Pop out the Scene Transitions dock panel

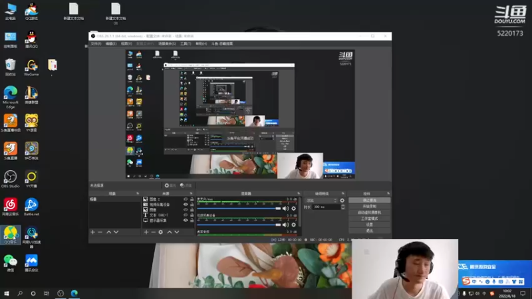342,193
